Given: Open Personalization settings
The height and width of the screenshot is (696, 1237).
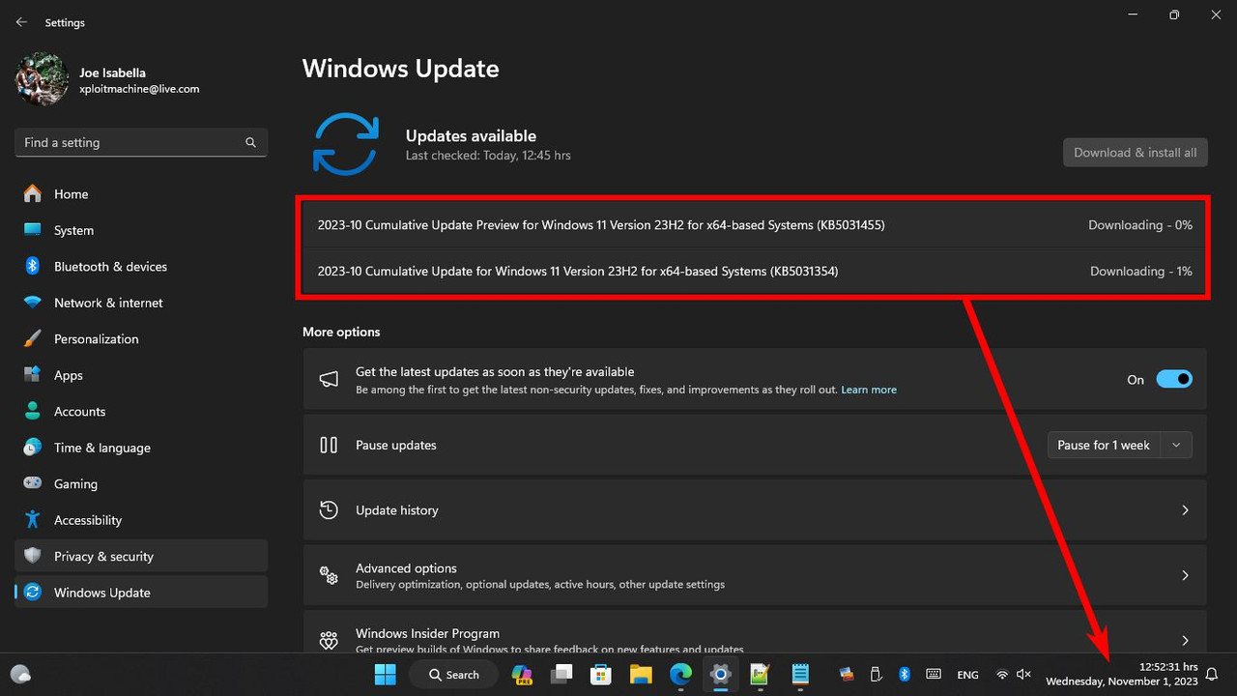Looking at the screenshot, I should point(141,338).
